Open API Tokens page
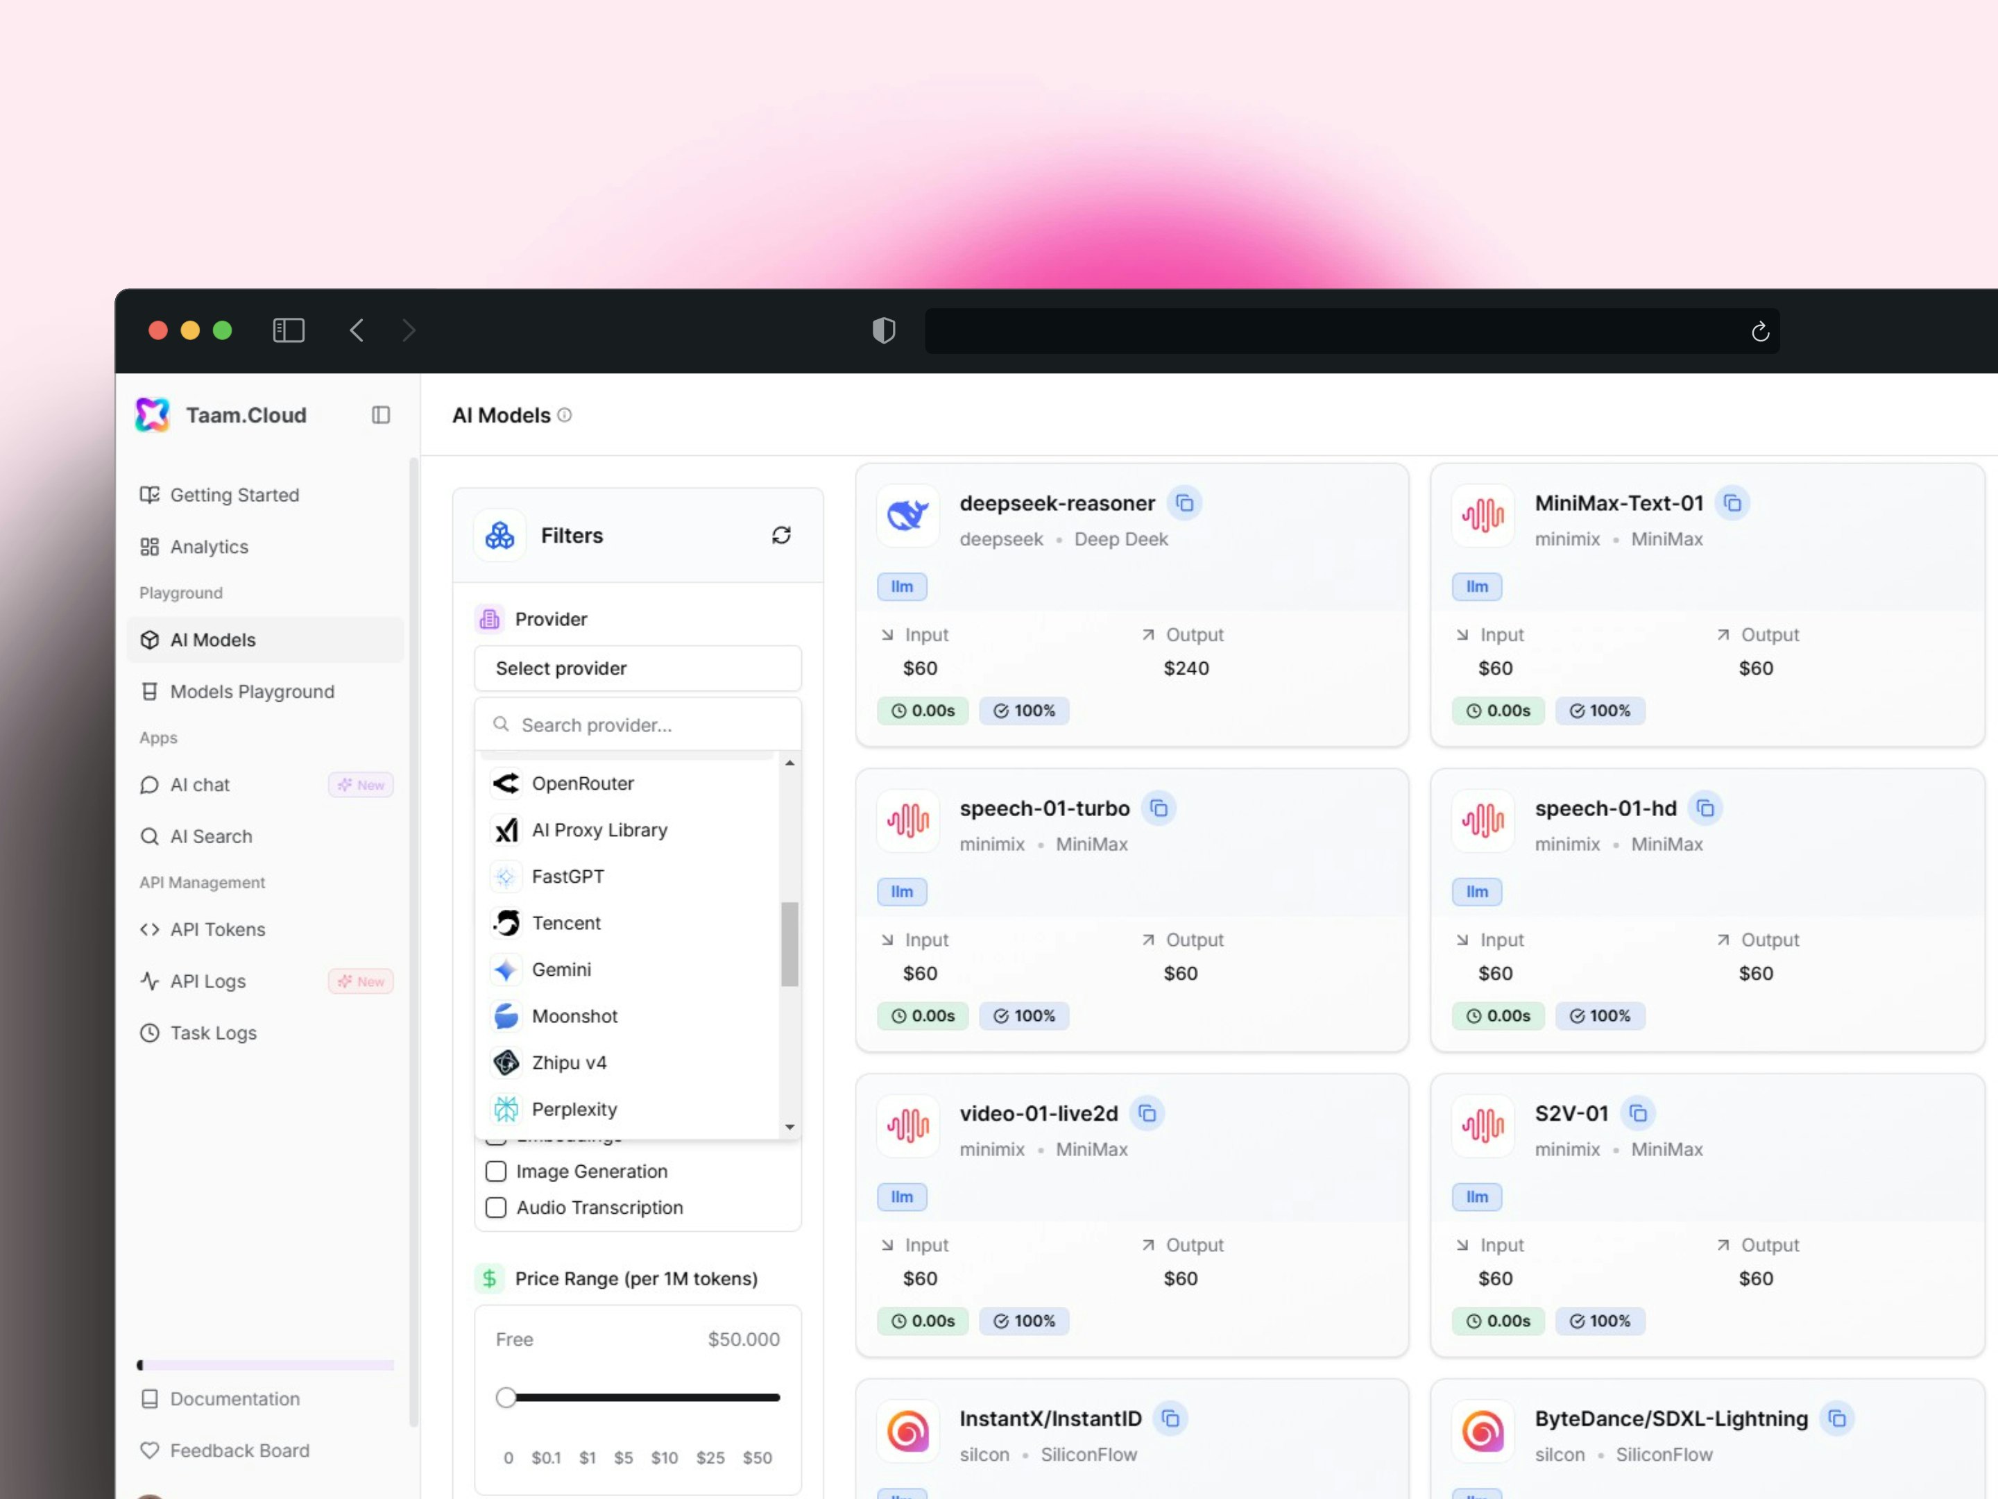This screenshot has width=1998, height=1499. [x=266, y=930]
